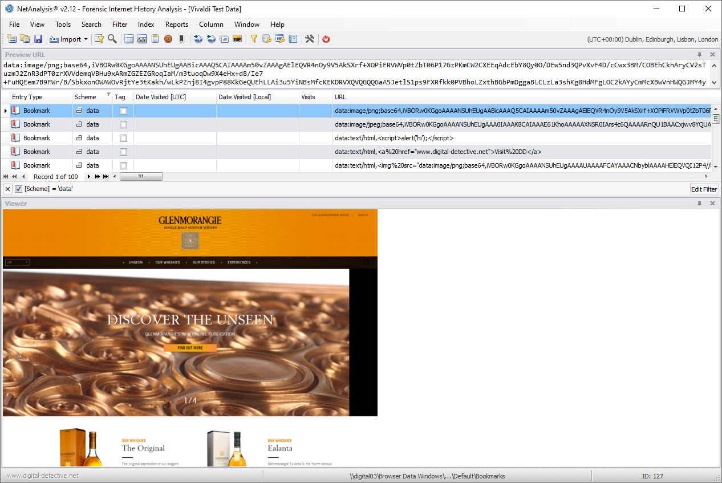Open the Search menu
This screenshot has height=483, width=722.
[91, 25]
